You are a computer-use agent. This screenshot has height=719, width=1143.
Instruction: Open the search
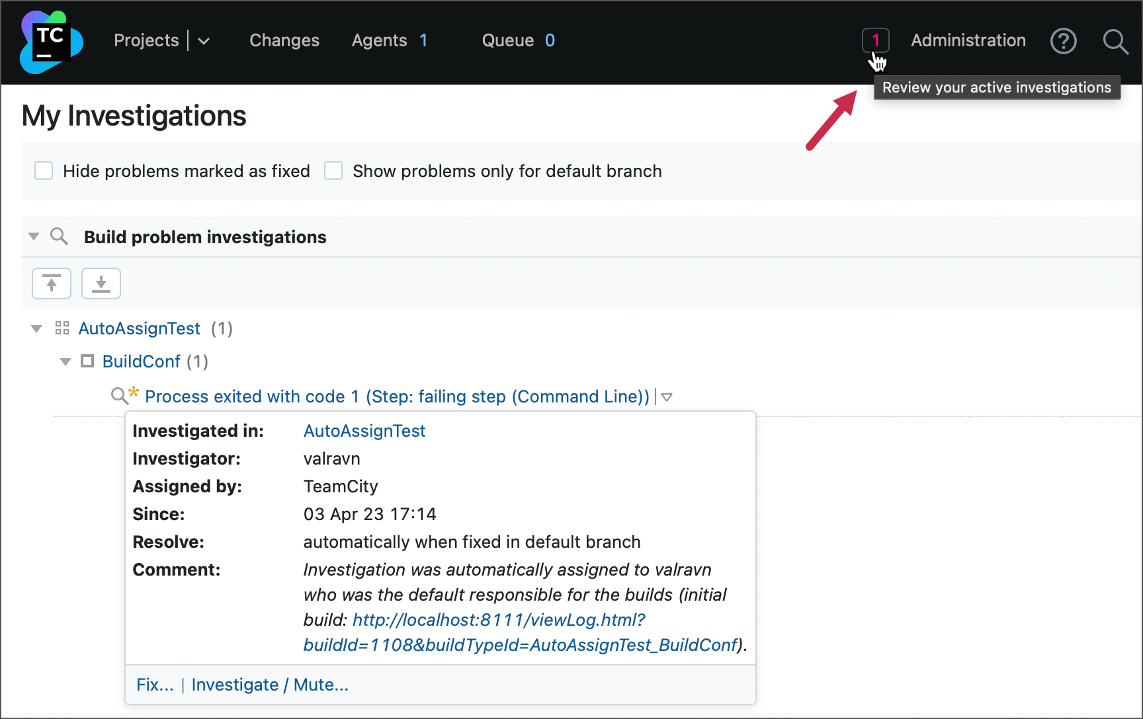point(1116,42)
